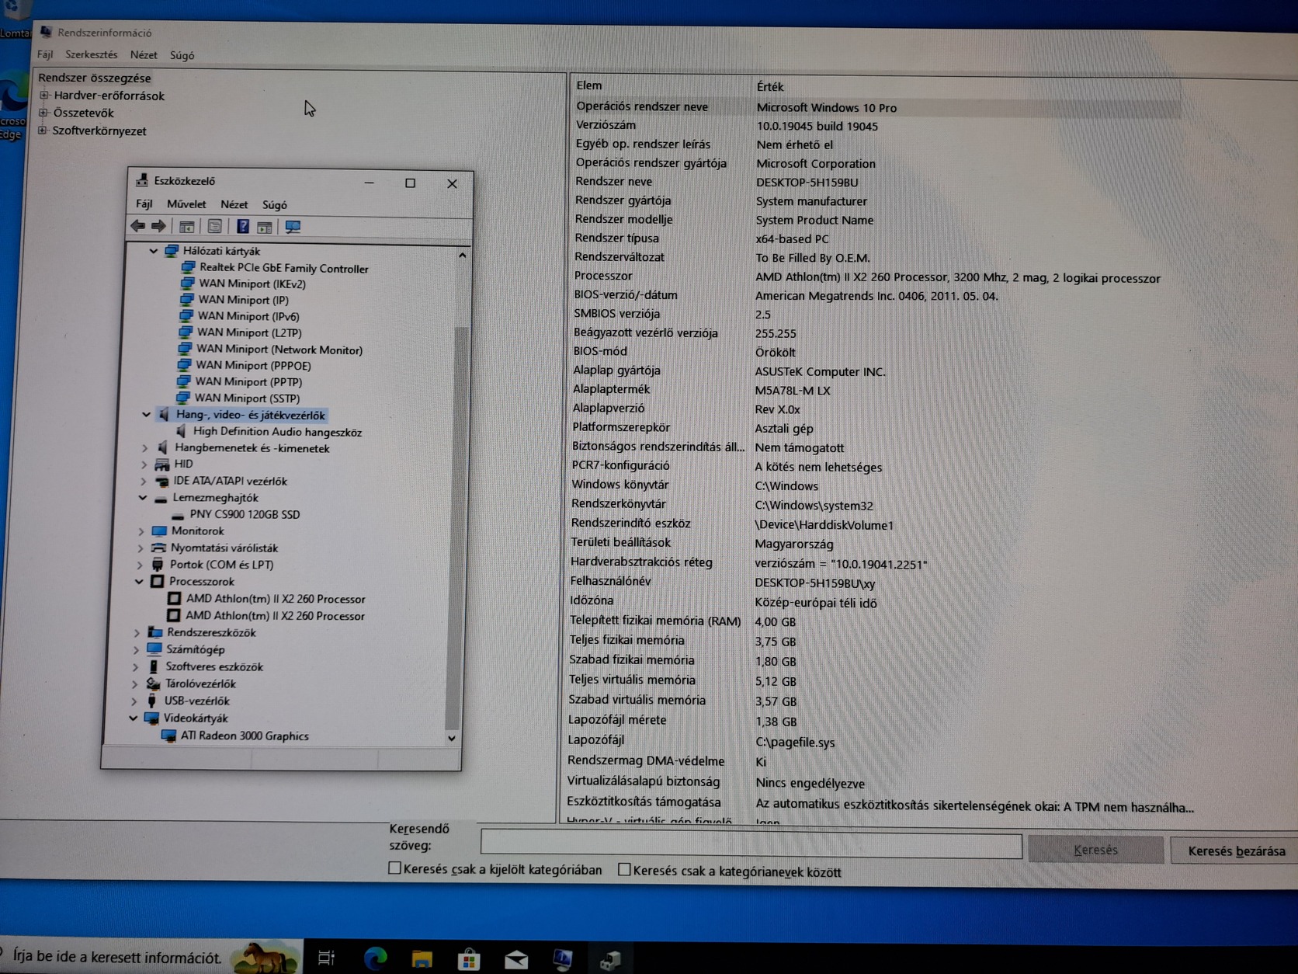This screenshot has width=1298, height=974.
Task: Select the 'Operációs rendszer neve' row
Action: click(x=877, y=107)
